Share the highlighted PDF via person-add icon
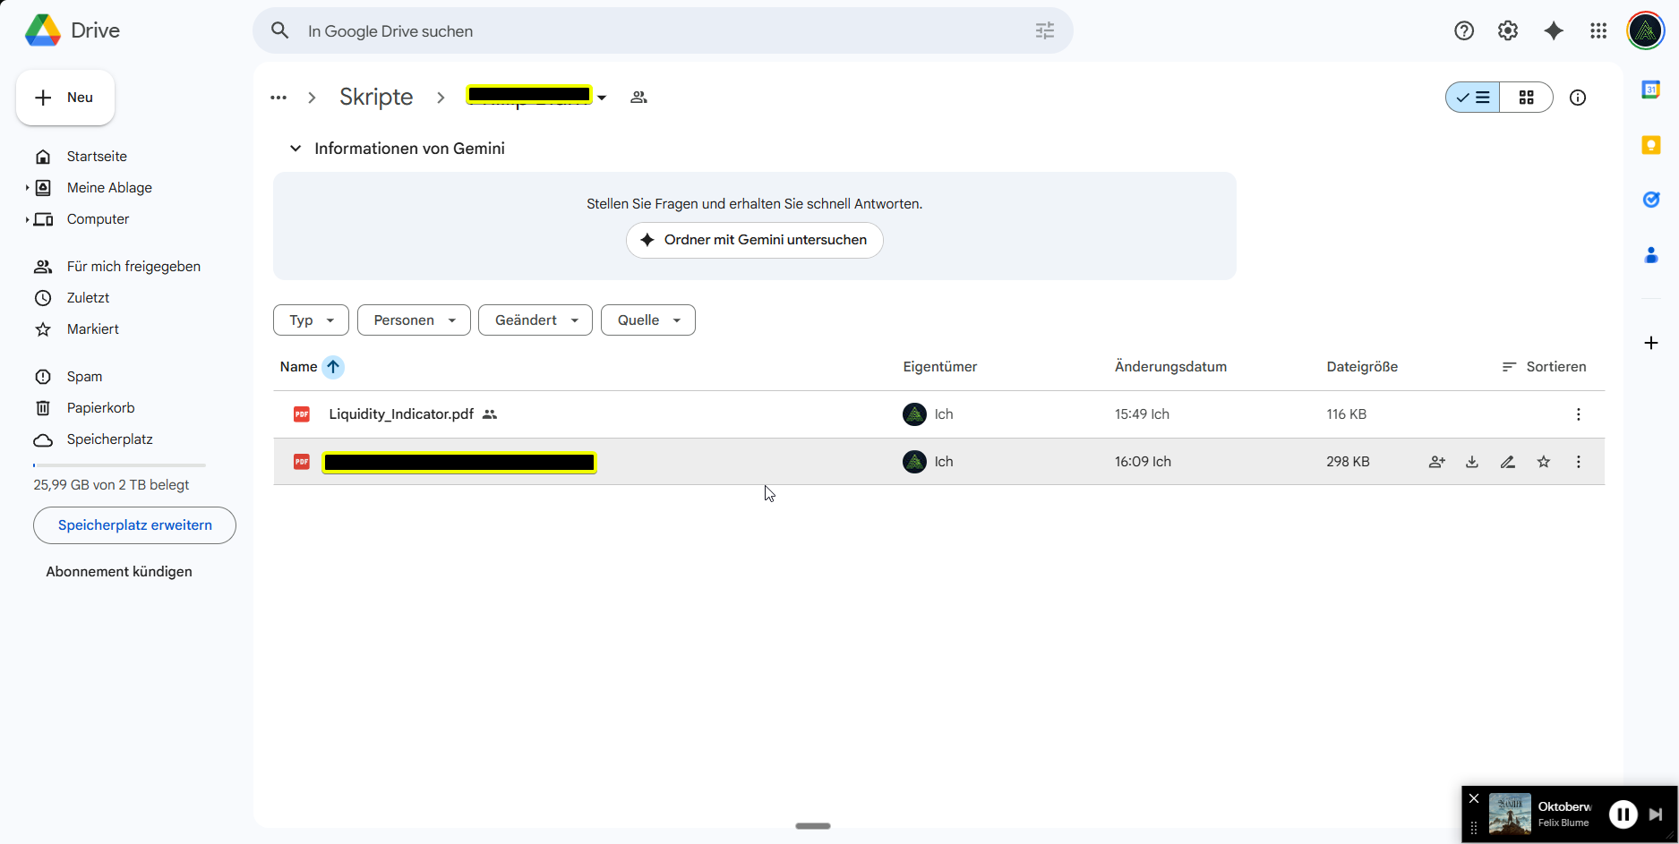Viewport: 1679px width, 844px height. click(x=1436, y=462)
